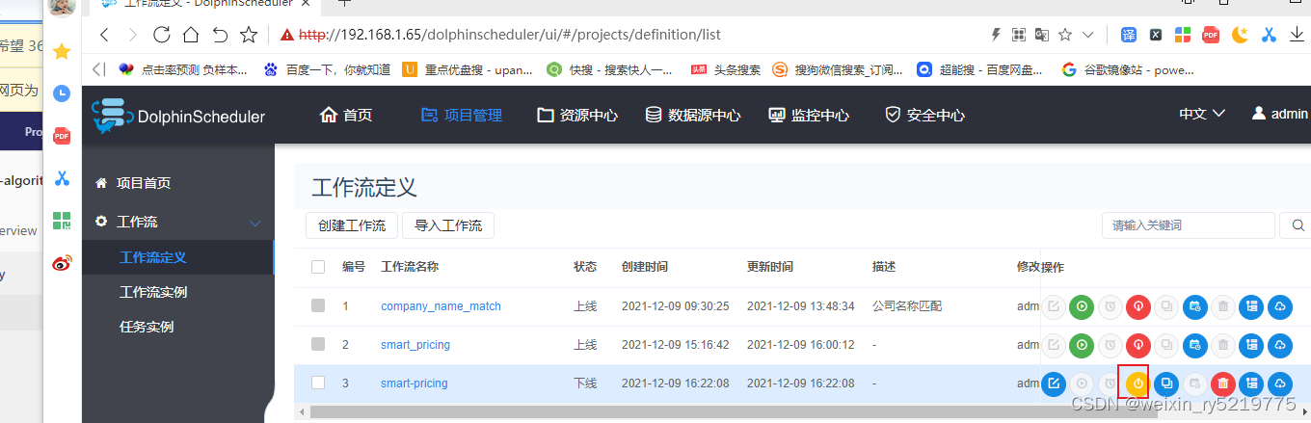Open the yellow star favorites sidebar icon
This screenshot has height=423, width=1311.
[x=62, y=51]
